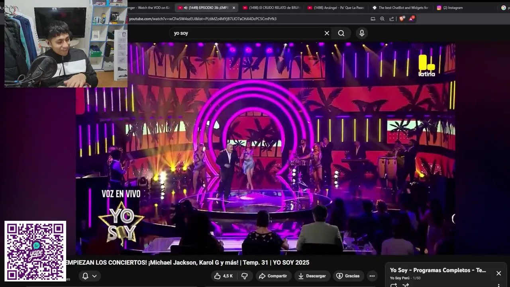Close the Yo Soy playlist panel

[x=498, y=273]
